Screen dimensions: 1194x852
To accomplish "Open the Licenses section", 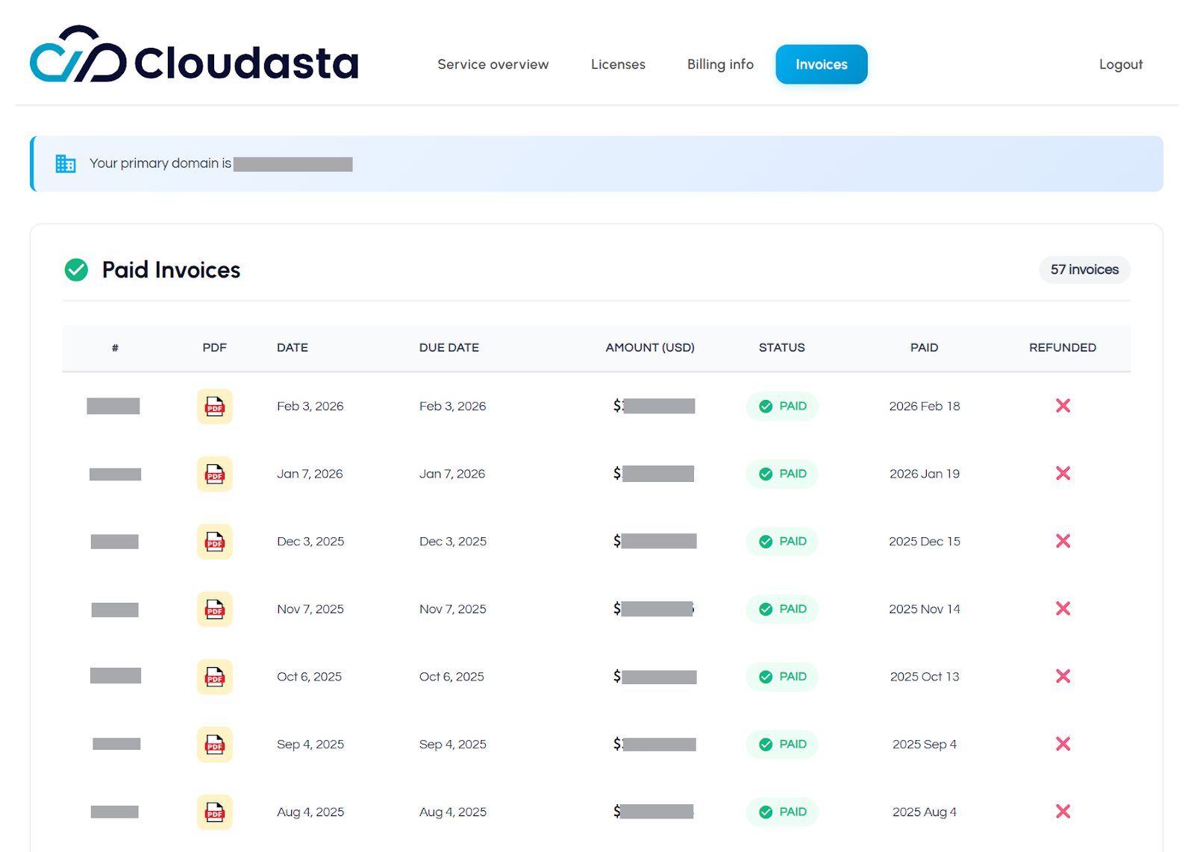I will point(618,65).
